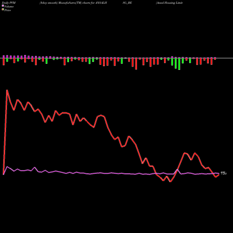
Task: Click the '(3day smooth) MunafaSutra(TM) charts for ANSALH' text
Action: pos(73,3)
